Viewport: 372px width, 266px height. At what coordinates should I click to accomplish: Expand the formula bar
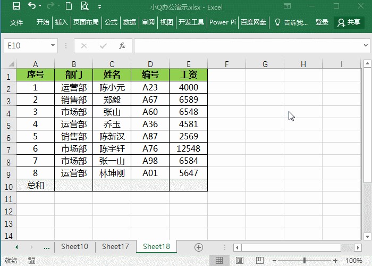[366, 46]
